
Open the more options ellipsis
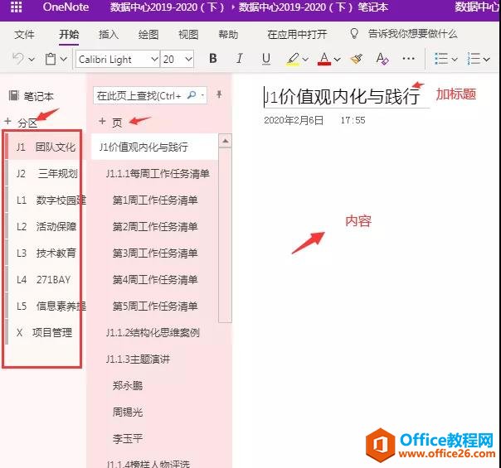click(x=409, y=58)
